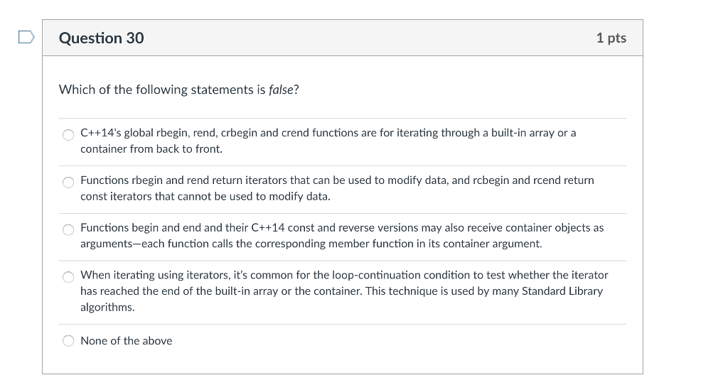This screenshot has height=380, width=728.
Task: Click the Which of the following statements prompt
Action: pyautogui.click(x=178, y=89)
